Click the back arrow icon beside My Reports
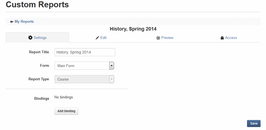 coord(12,22)
